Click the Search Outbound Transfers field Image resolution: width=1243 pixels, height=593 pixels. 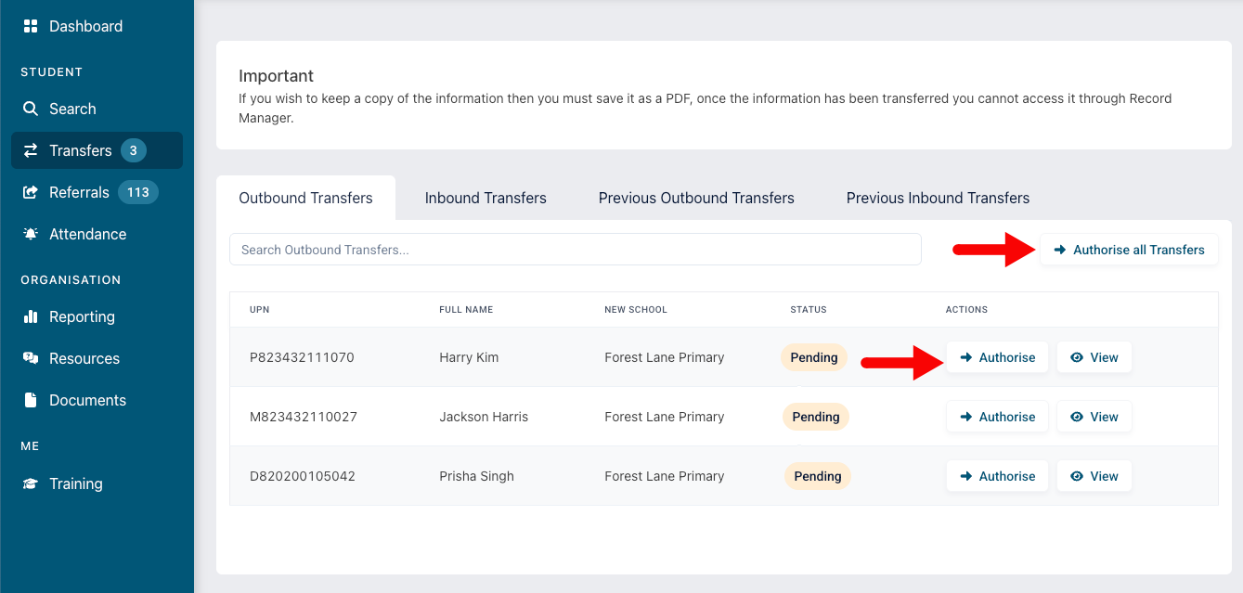coord(576,249)
